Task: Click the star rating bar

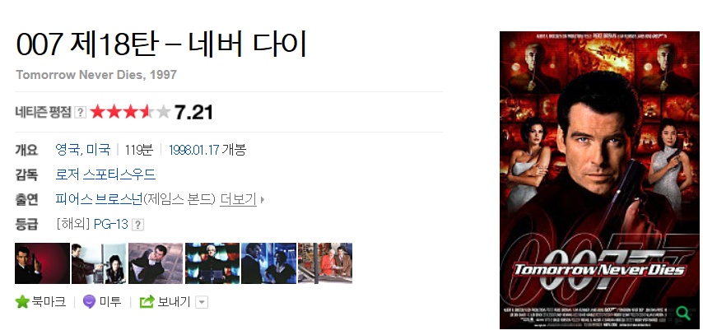Action: tap(130, 112)
